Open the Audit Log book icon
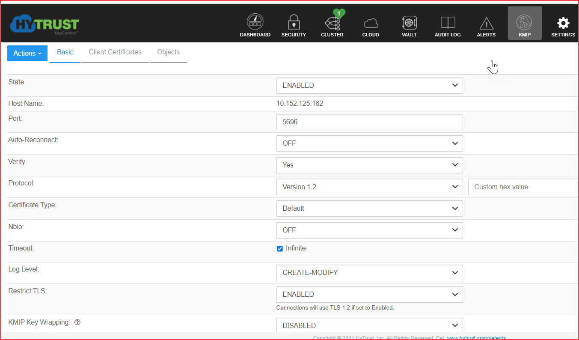This screenshot has width=579, height=340. pos(448,23)
